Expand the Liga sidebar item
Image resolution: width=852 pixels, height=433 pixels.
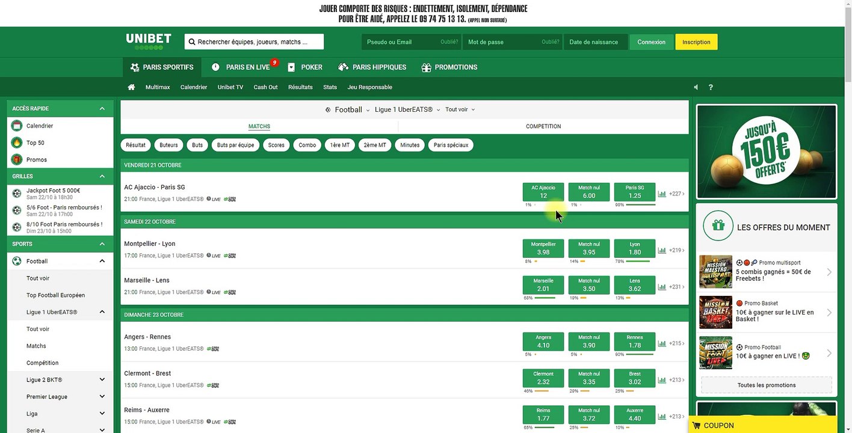[102, 414]
